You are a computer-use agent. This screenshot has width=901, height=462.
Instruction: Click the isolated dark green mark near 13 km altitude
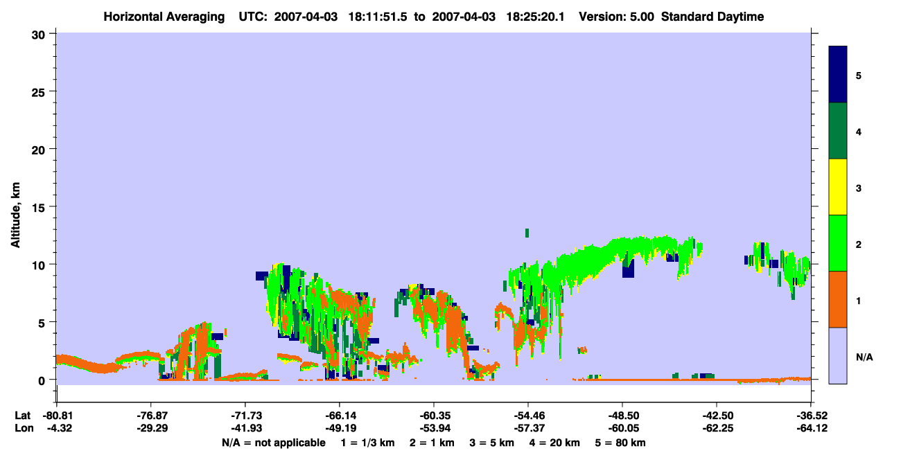pyautogui.click(x=527, y=233)
